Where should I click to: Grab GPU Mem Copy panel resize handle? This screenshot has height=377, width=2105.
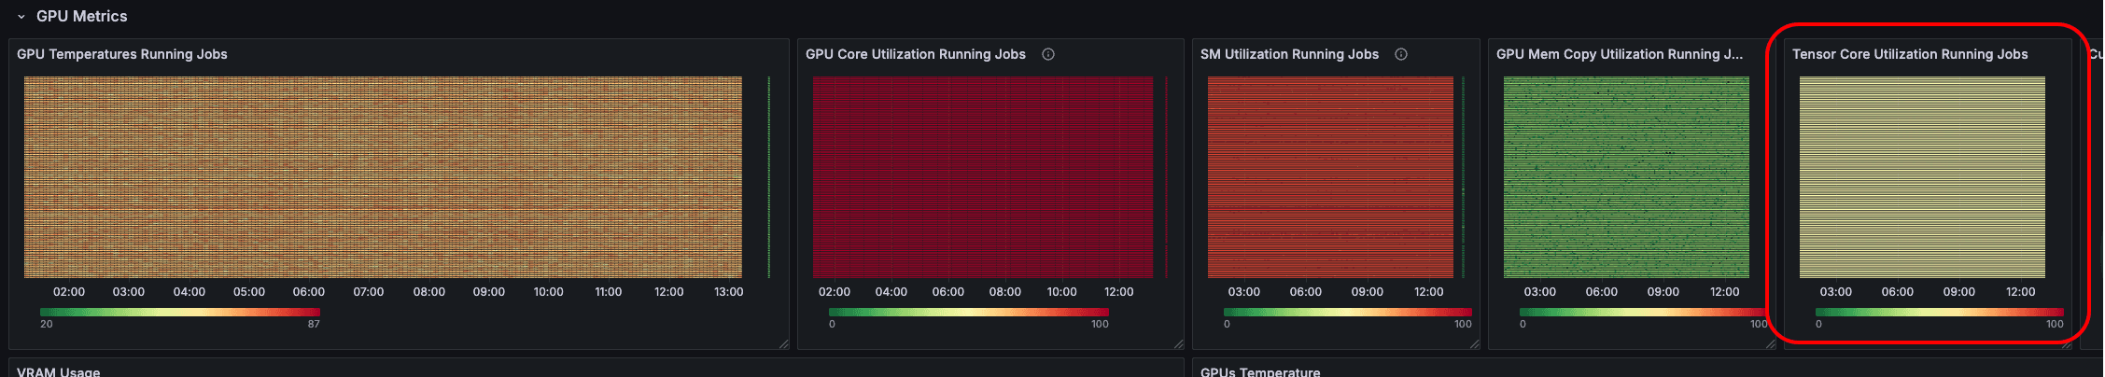click(1771, 344)
